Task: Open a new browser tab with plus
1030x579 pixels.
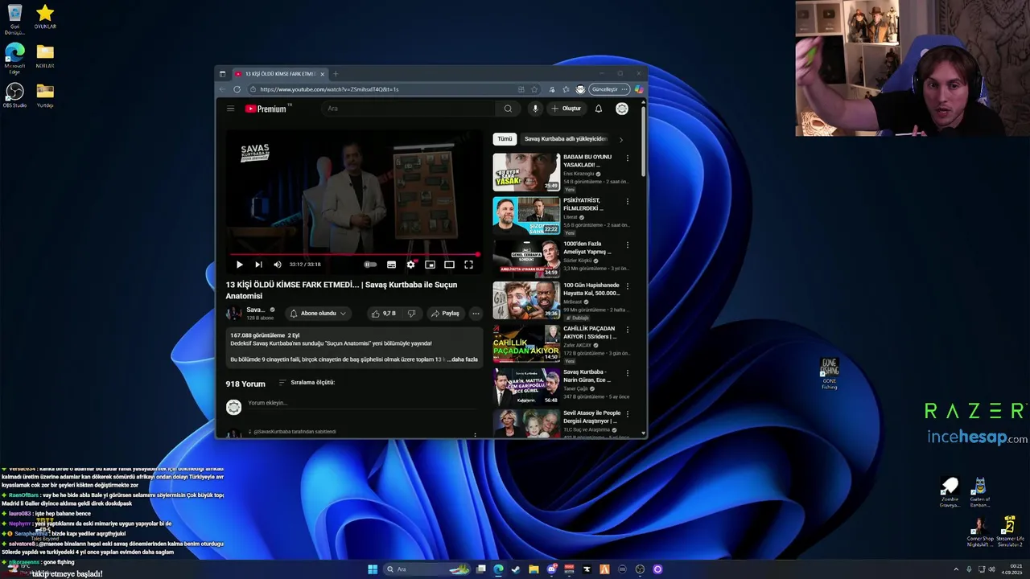Action: (336, 74)
